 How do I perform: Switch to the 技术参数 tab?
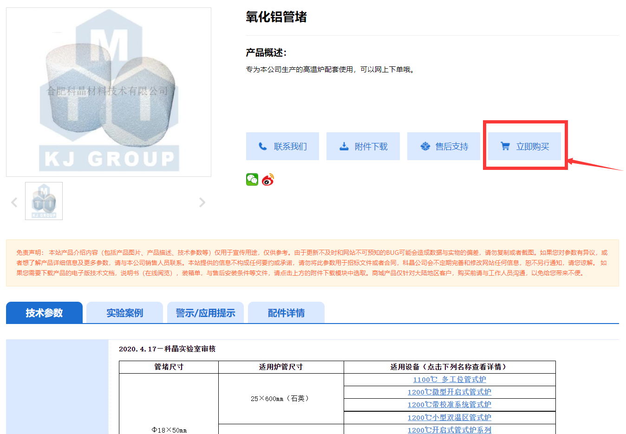pos(44,313)
